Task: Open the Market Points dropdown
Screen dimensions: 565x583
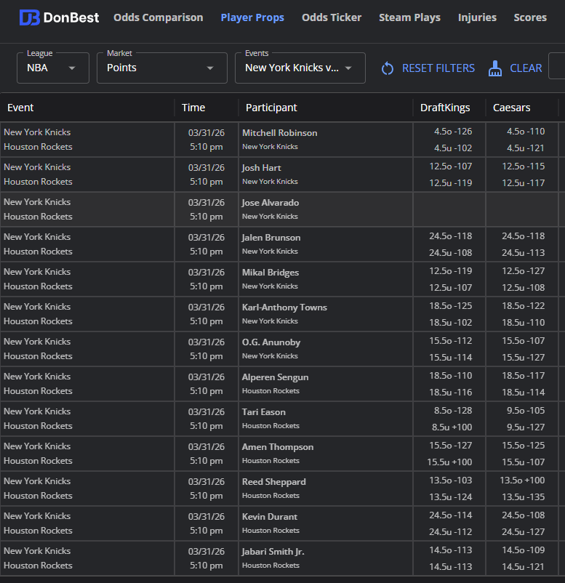Action: 162,68
